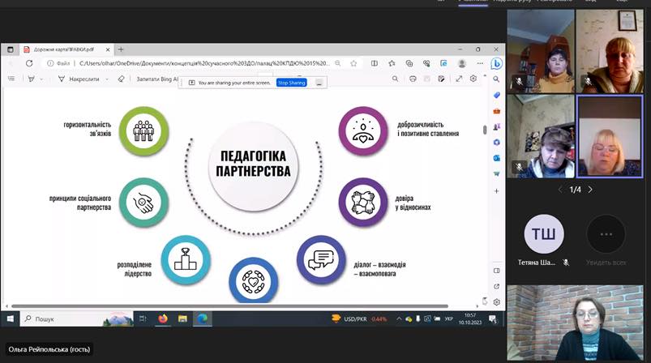Open split screen in Edge
651x363 pixels.
[x=374, y=63]
